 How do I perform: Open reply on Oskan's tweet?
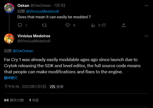20,25
